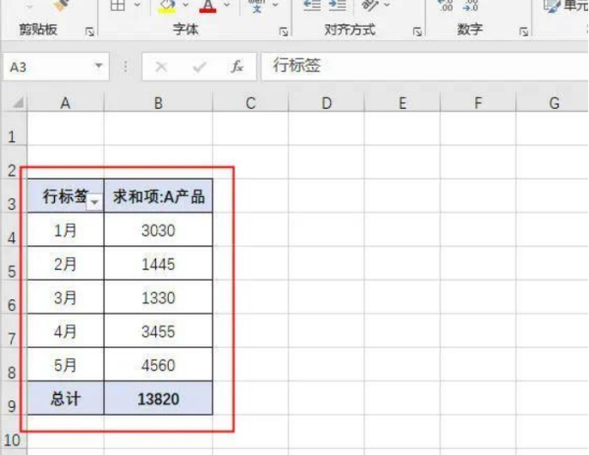Click the Decrease Decimal icon
589x455 pixels.
(x=470, y=5)
